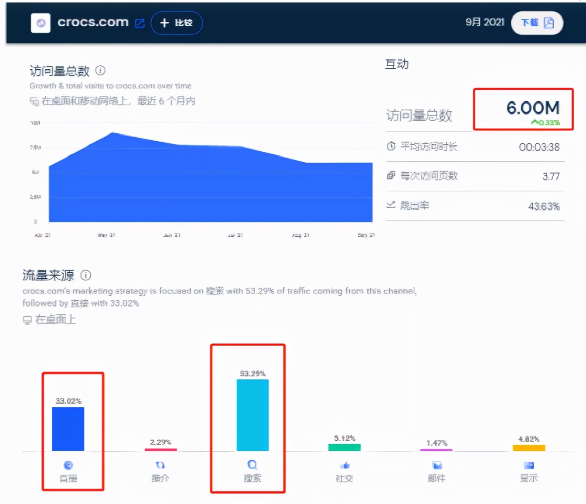Click the 社交 thumbs-up channel icon
586x504 pixels.
(344, 465)
